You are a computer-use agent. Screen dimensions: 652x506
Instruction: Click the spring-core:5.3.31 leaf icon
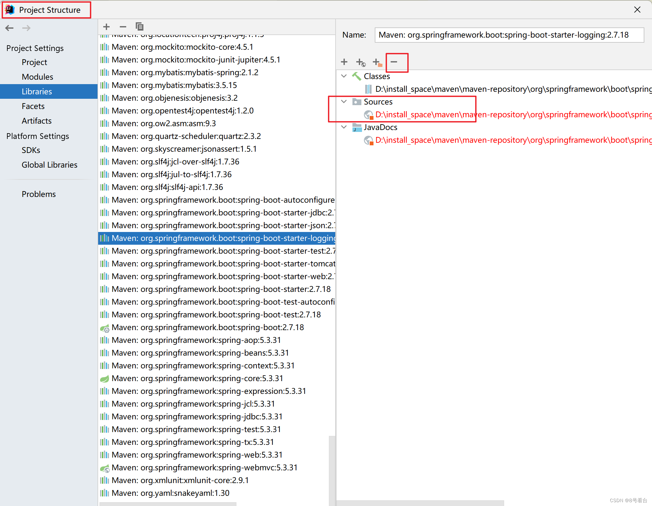105,379
